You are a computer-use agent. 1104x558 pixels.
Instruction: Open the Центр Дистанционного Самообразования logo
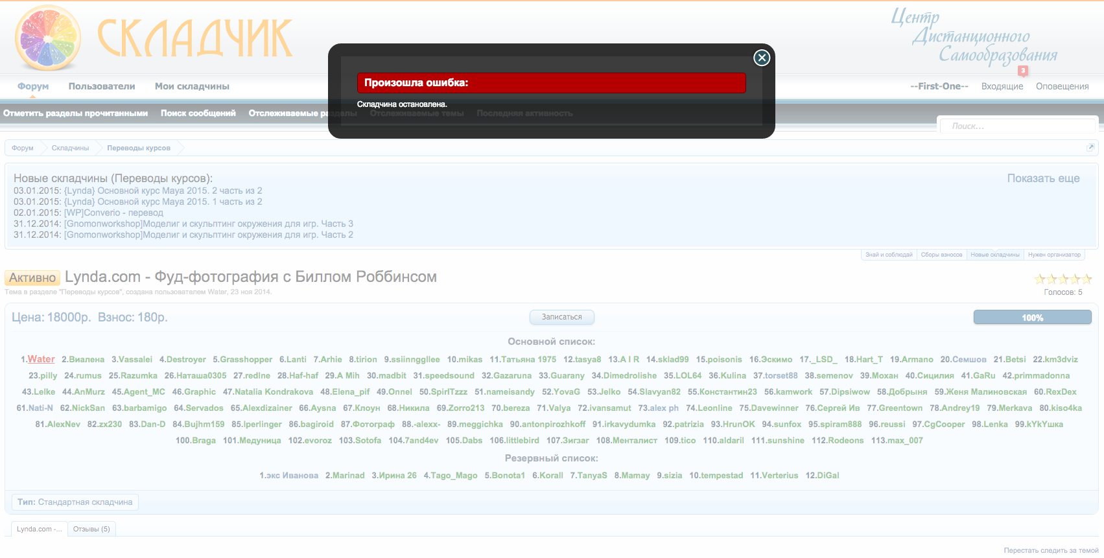click(x=974, y=36)
